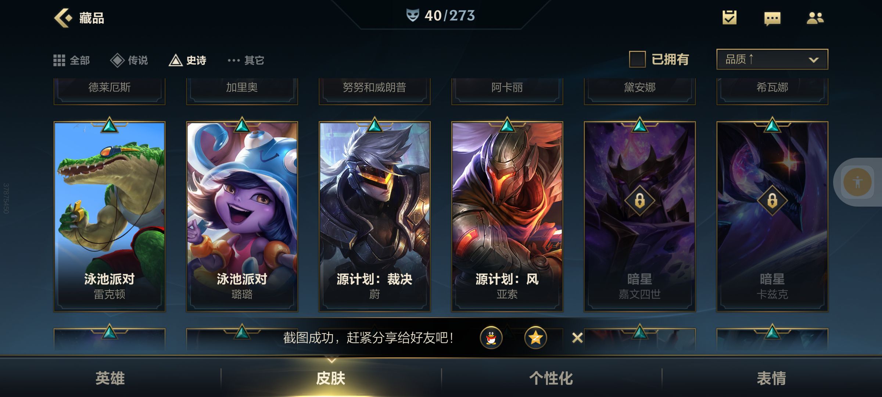
Task: Tap the floating accessibility assistant button
Action: pyautogui.click(x=857, y=182)
